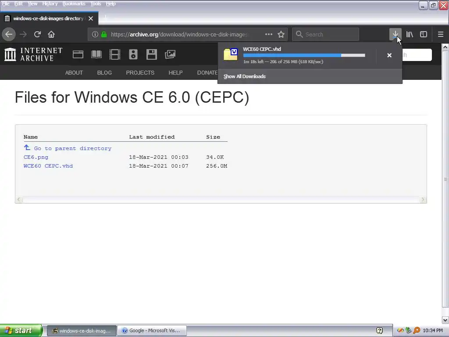Screen dimensions: 449x337
Task: Open the WCE60 CEPC.vhd file link
Action: click(48, 165)
